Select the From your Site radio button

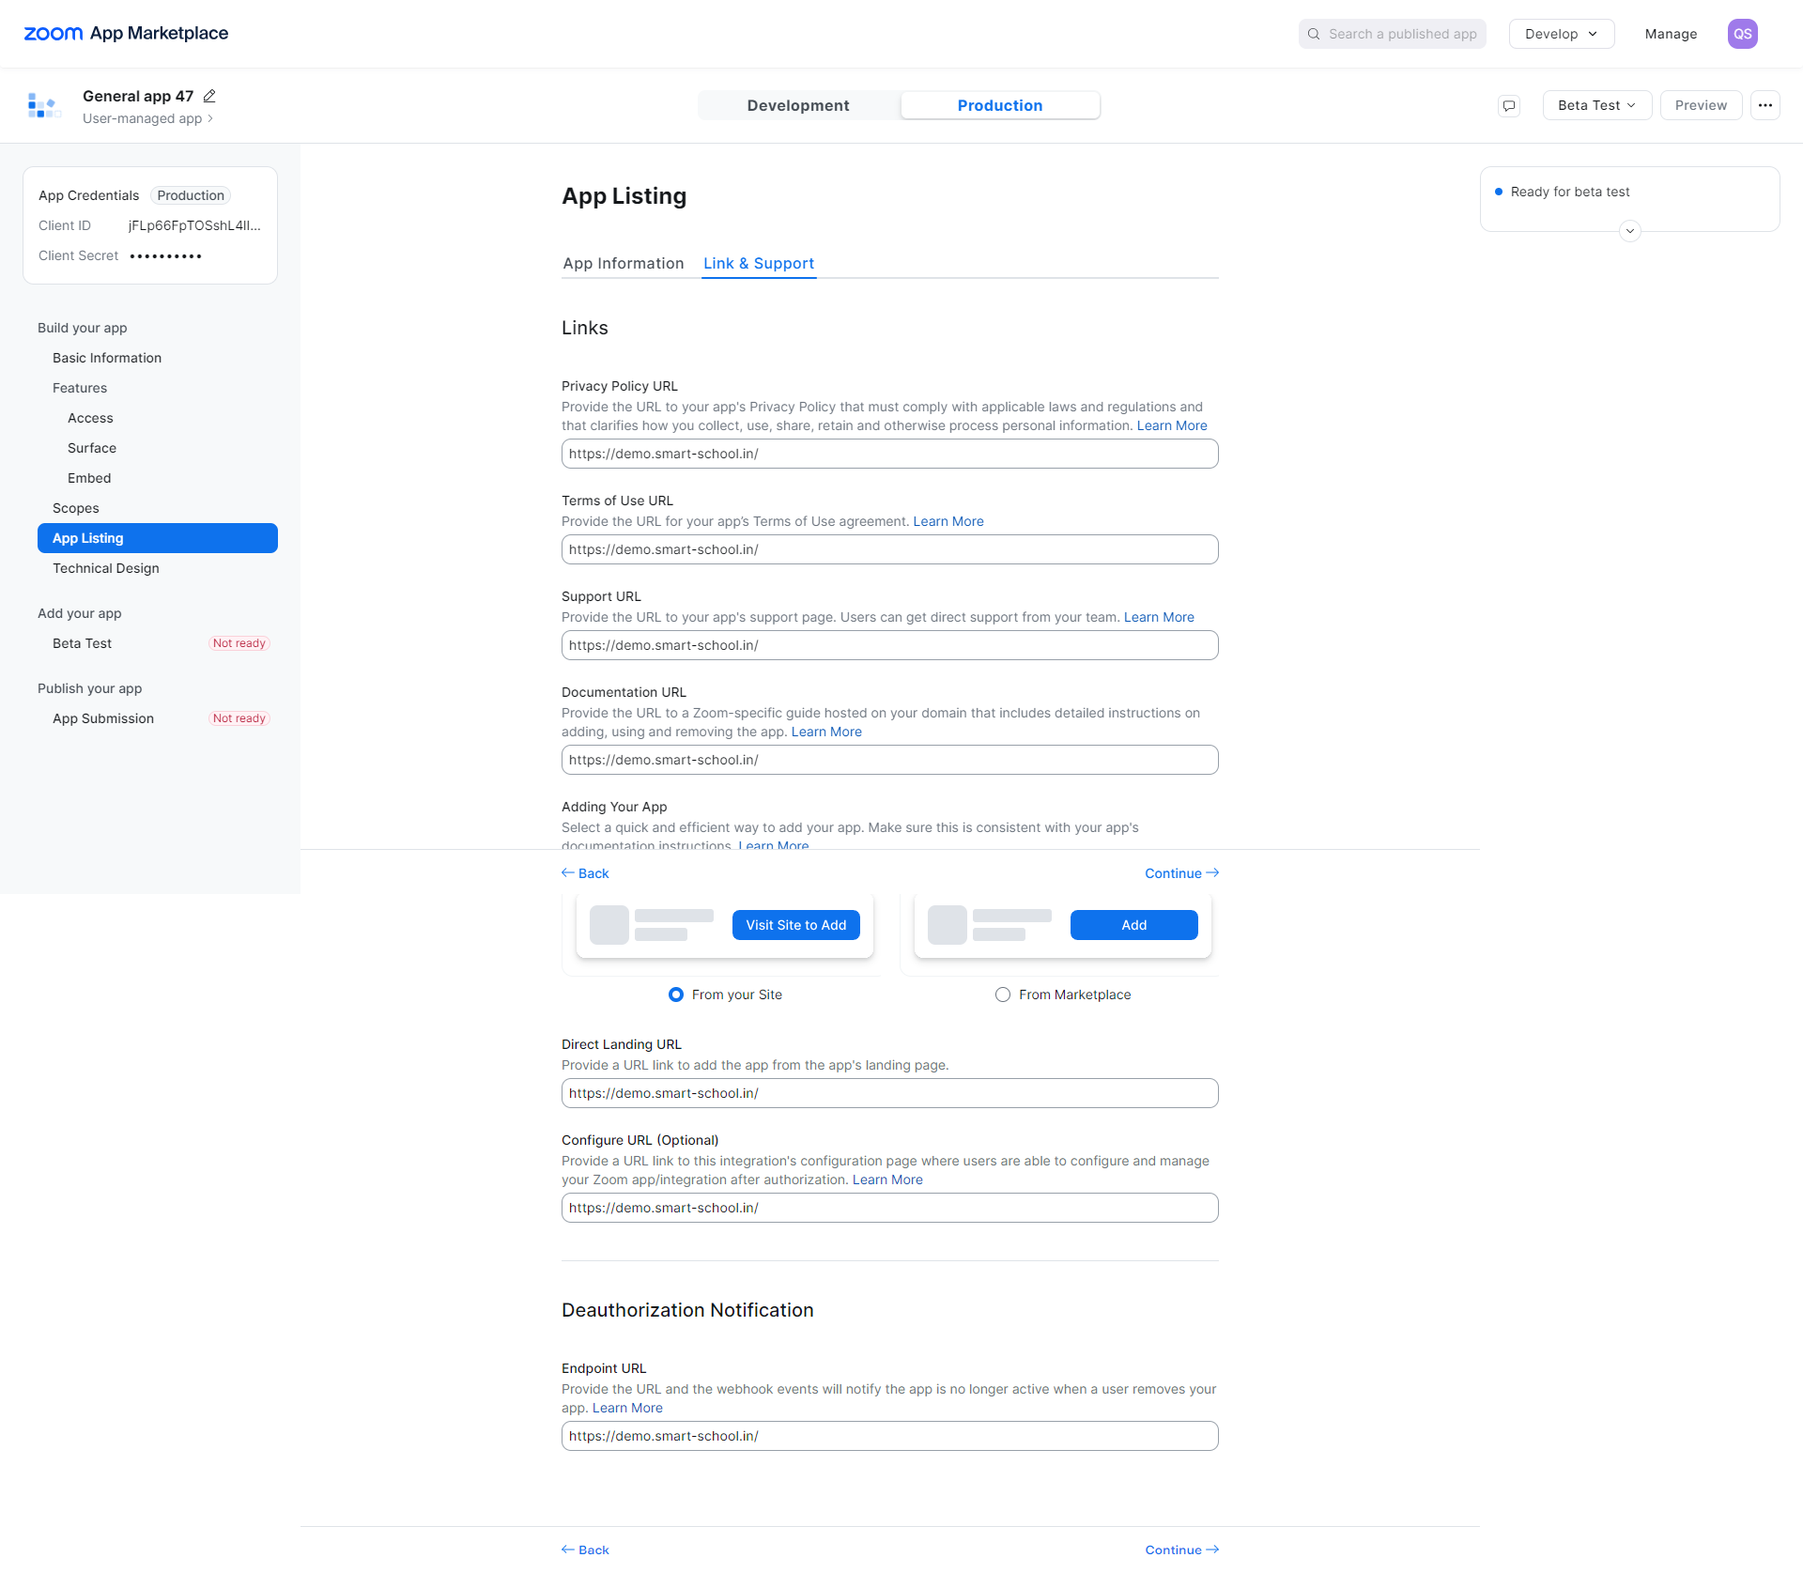[x=676, y=995]
